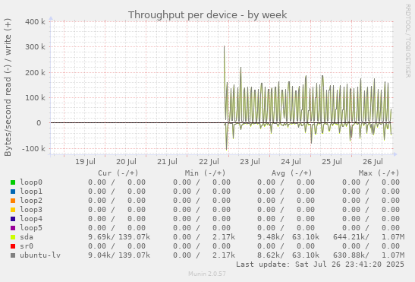Click the '400 k' y-axis label

coord(35,21)
